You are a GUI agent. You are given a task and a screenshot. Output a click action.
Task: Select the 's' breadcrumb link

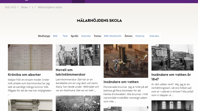click(x=33, y=7)
